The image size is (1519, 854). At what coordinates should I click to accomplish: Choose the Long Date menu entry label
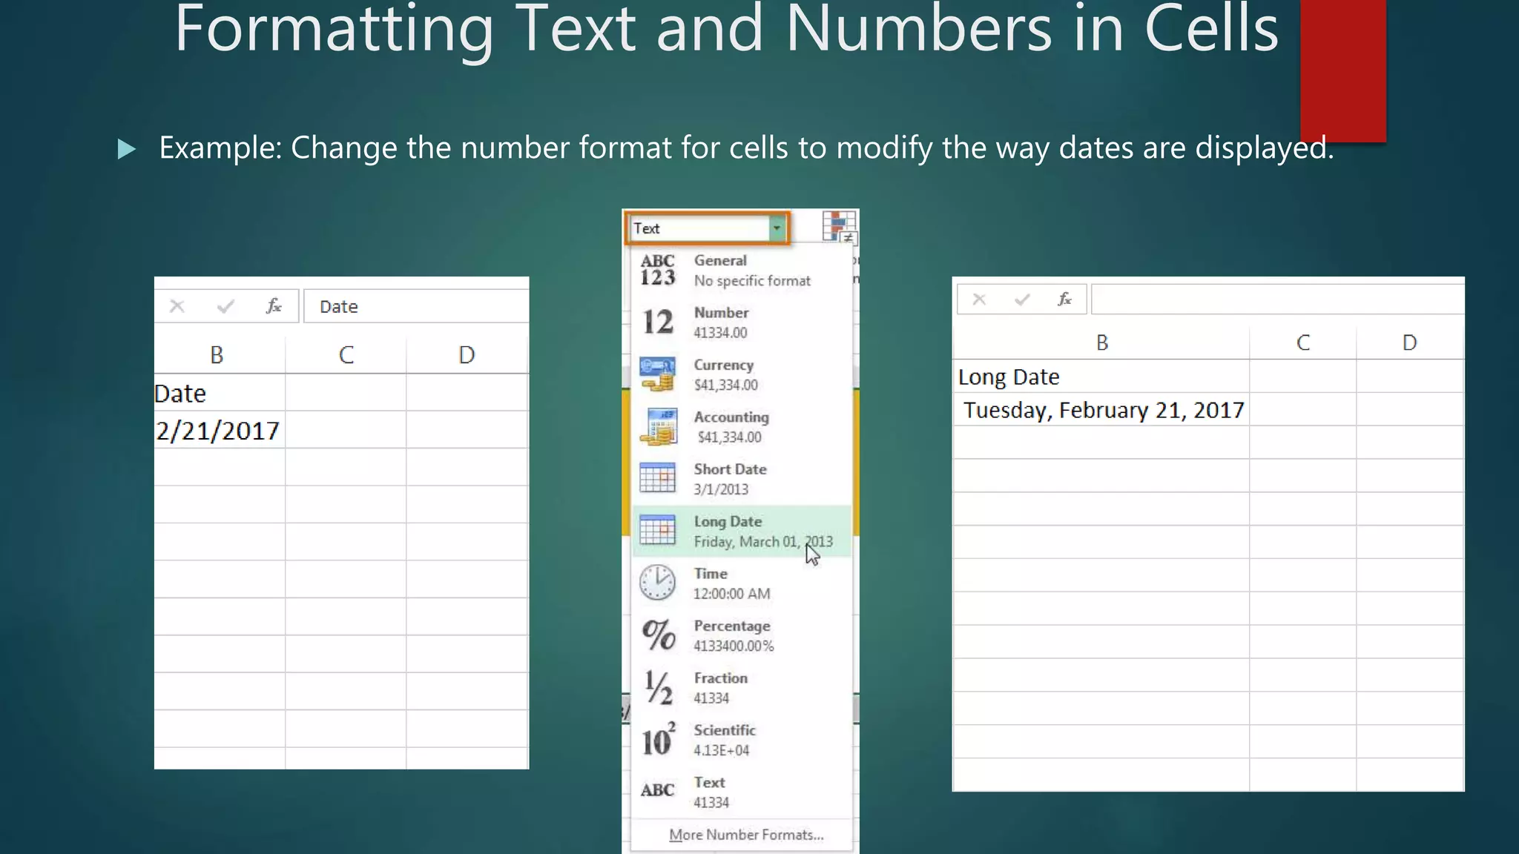[728, 521]
